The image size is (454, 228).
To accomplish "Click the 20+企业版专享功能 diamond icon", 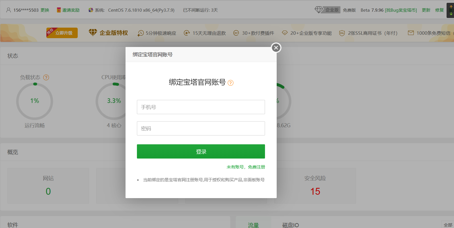I will pyautogui.click(x=285, y=33).
